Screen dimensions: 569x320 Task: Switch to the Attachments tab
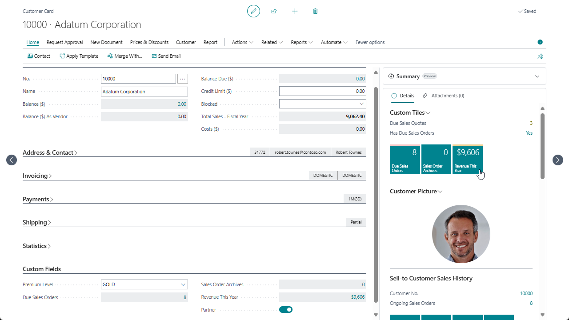(x=443, y=96)
